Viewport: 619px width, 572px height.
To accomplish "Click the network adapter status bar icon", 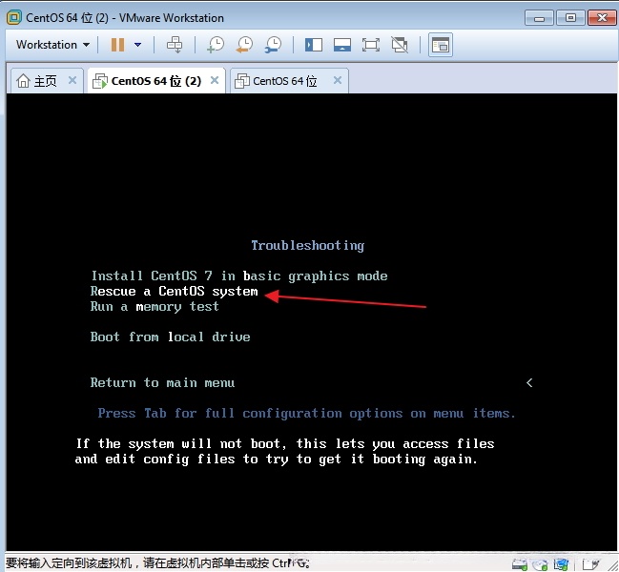I will [561, 564].
